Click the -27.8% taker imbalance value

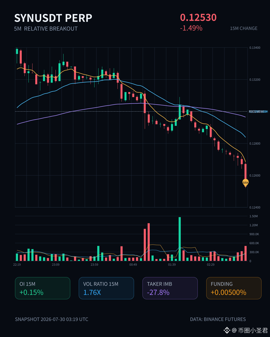pyautogui.click(x=158, y=292)
